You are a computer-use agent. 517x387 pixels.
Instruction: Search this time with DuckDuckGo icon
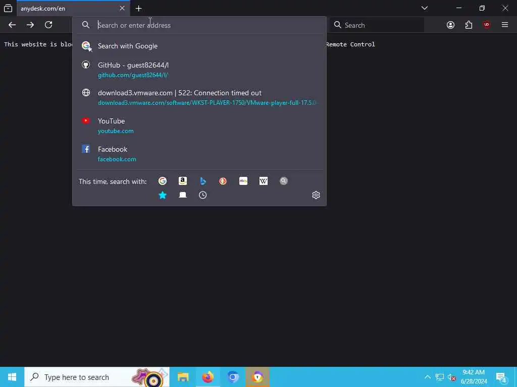(x=223, y=181)
